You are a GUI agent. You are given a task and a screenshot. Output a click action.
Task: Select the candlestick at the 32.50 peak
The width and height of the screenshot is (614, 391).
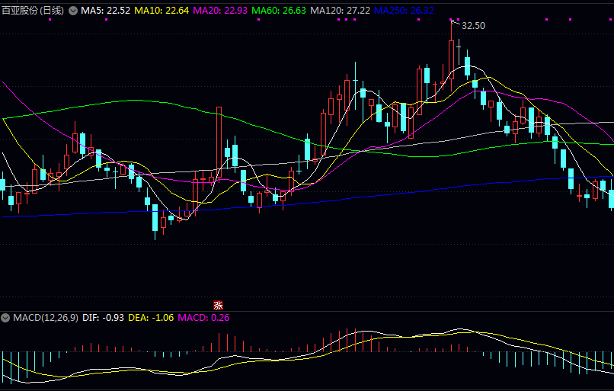pos(452,61)
